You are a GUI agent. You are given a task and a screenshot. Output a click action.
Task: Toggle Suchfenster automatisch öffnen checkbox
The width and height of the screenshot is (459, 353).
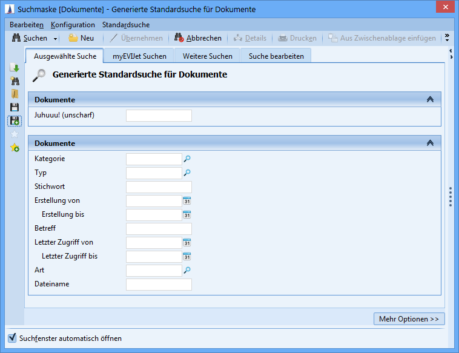tap(12, 338)
